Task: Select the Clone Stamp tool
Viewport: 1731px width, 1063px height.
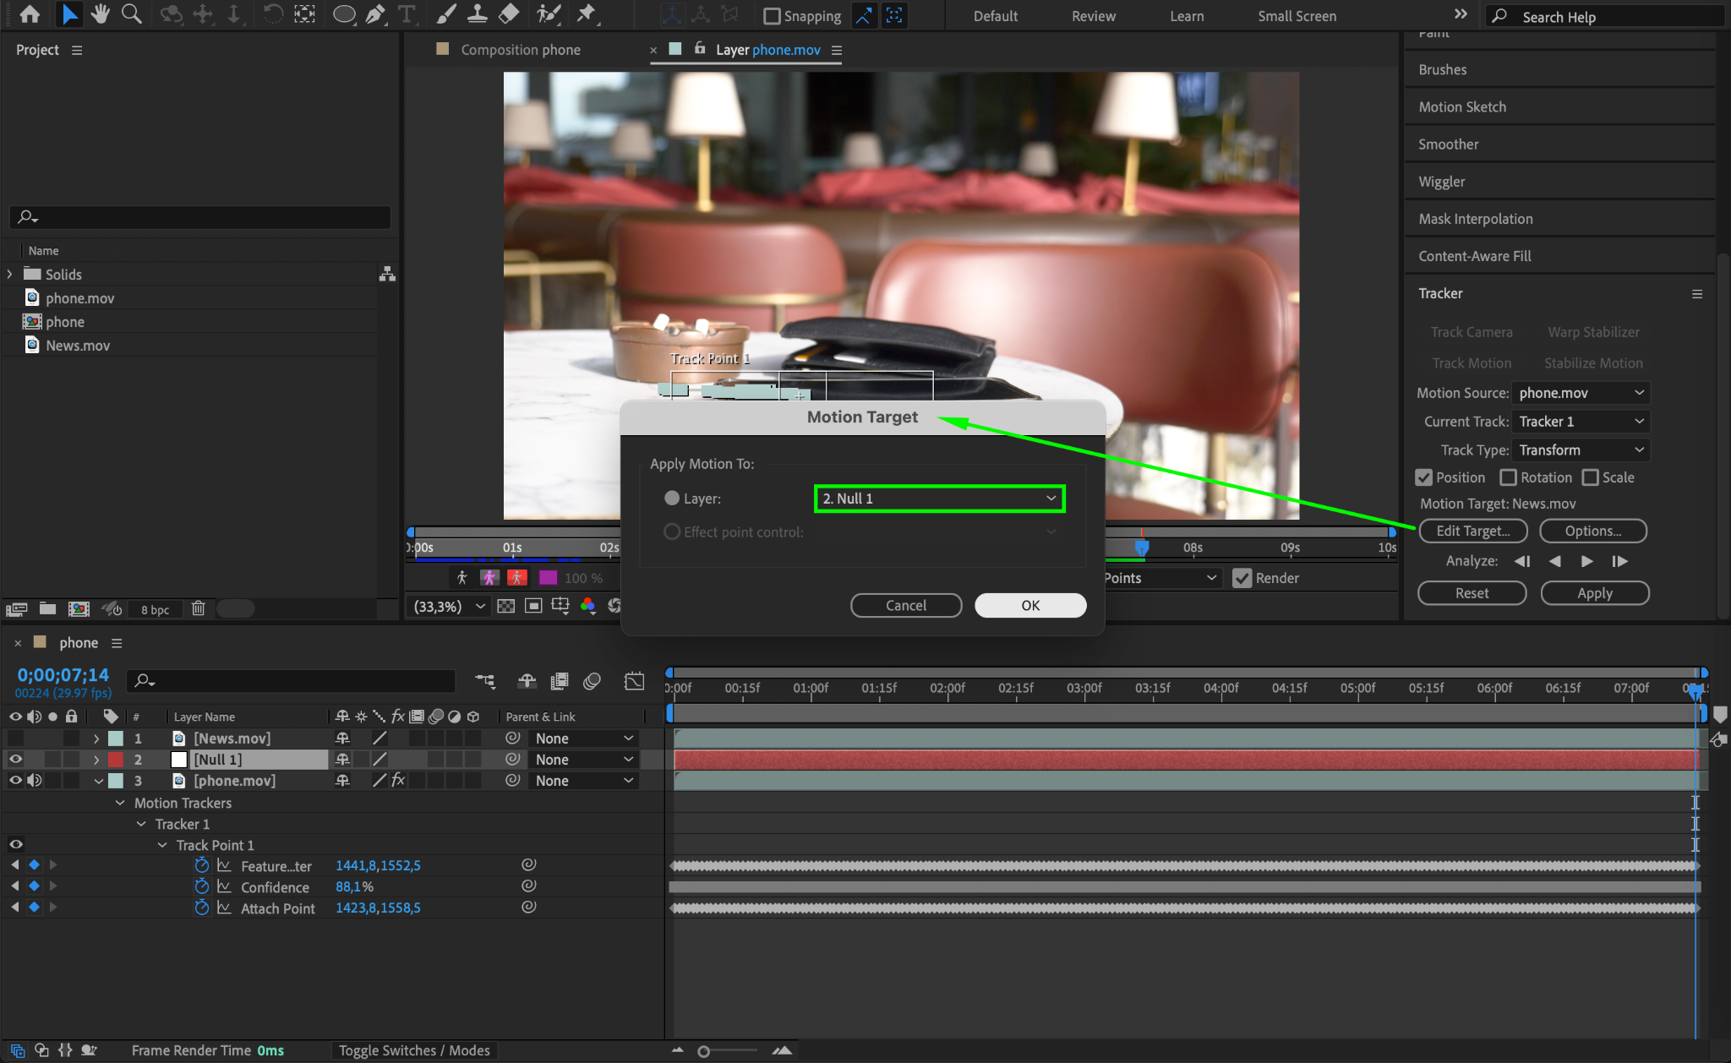Action: (478, 14)
